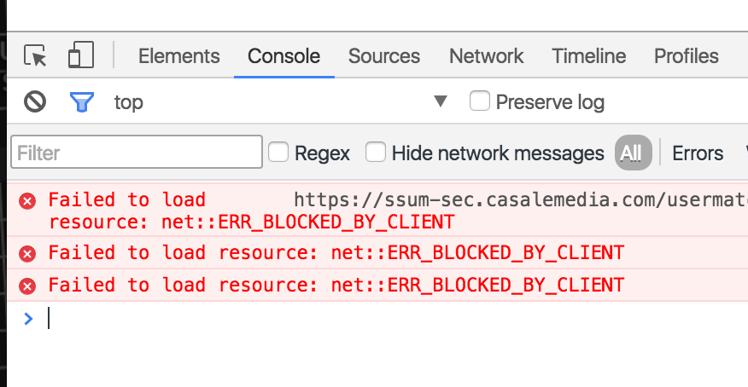
Task: Click the blue console prompt chevron
Action: tap(28, 319)
